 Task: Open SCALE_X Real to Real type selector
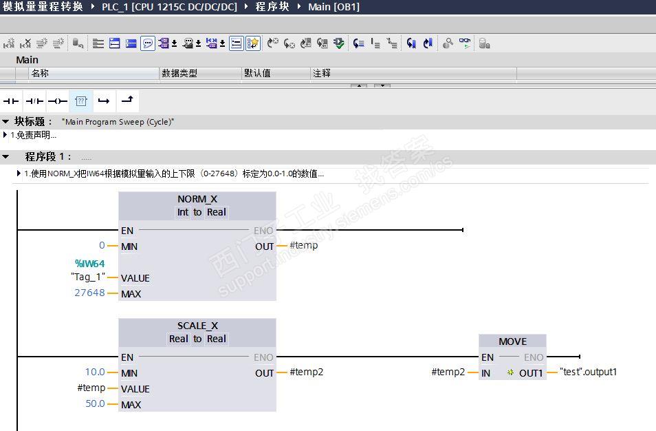pos(197,339)
